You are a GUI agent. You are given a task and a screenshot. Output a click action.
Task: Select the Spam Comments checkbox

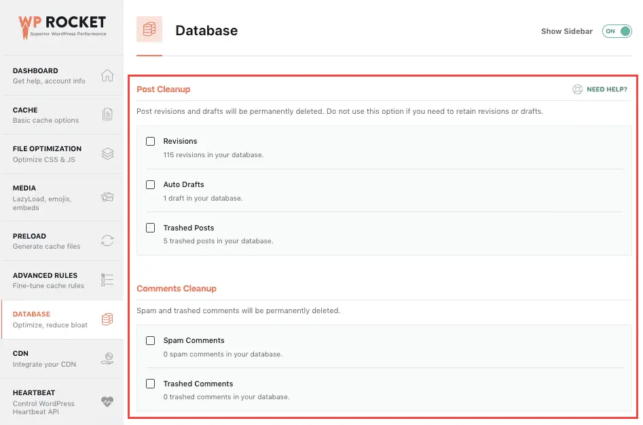tap(151, 340)
